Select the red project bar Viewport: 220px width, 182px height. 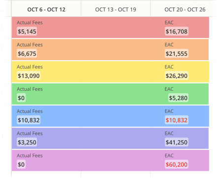click(x=110, y=27)
